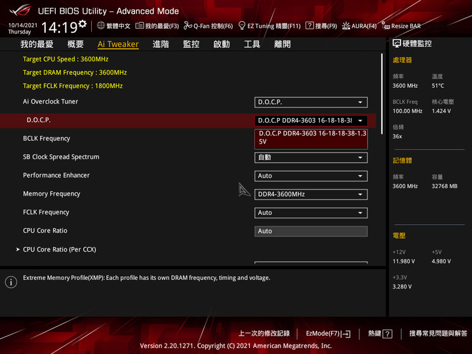472x354 pixels.
Task: Open SB Clock Spread Spectrum dropdown
Action: (x=311, y=157)
